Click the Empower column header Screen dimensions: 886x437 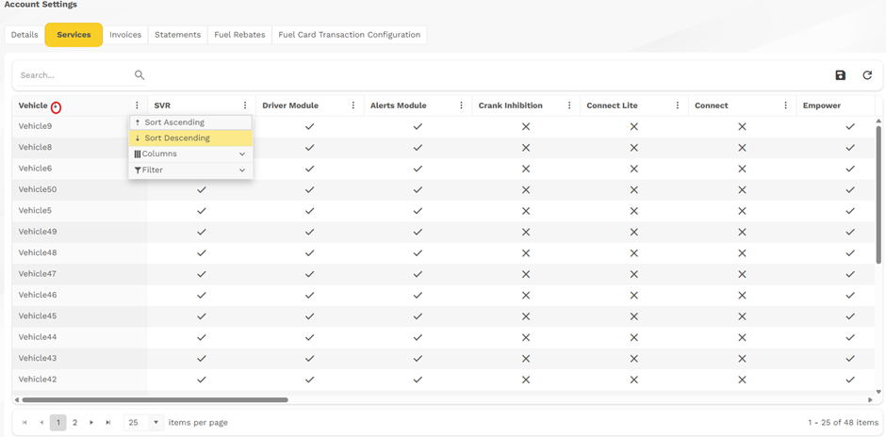point(822,105)
